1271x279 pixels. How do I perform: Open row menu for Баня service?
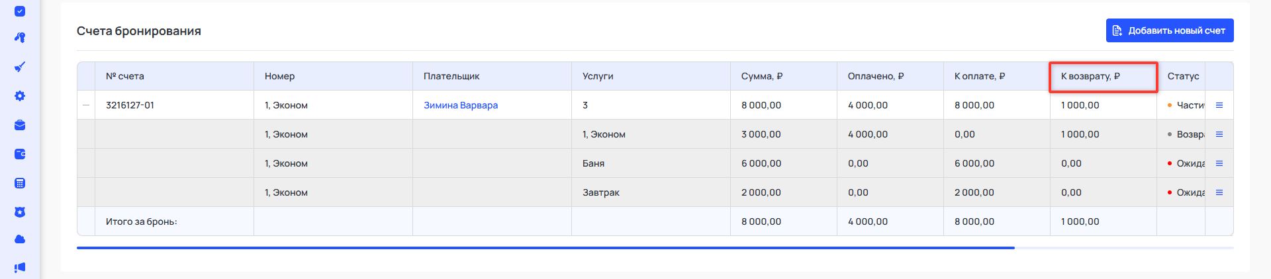[x=1219, y=163]
